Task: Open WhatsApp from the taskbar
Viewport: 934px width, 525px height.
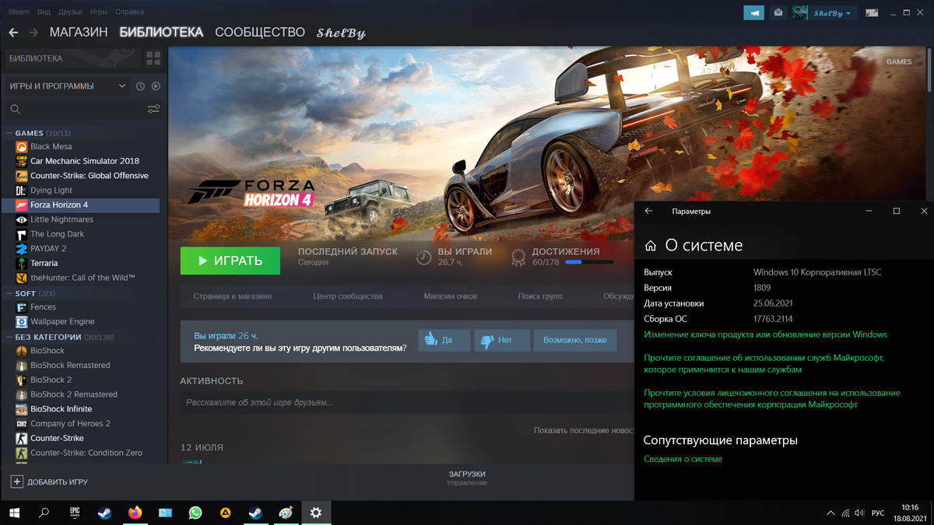Action: tap(195, 513)
